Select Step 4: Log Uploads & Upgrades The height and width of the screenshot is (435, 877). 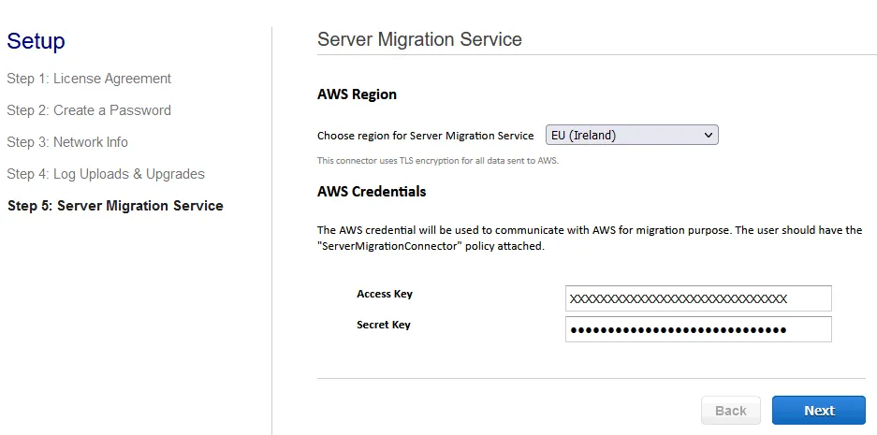[106, 174]
